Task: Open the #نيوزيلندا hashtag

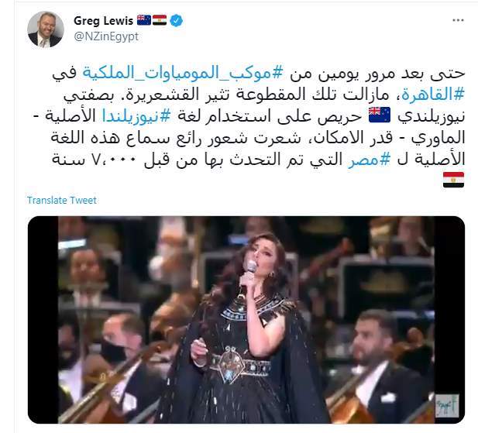Action: coord(136,116)
